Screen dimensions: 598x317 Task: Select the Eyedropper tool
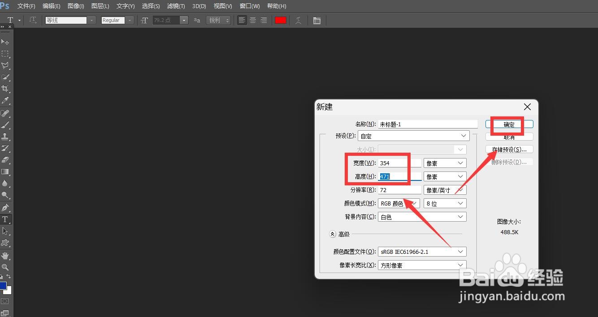pos(6,100)
